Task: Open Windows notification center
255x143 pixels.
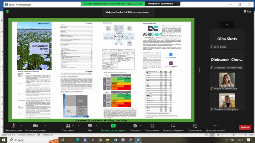Action: [x=248, y=140]
